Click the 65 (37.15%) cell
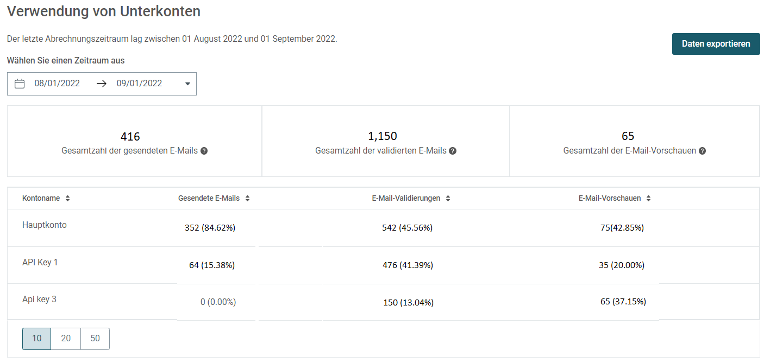Viewport: 764px width, 363px height. click(x=623, y=301)
